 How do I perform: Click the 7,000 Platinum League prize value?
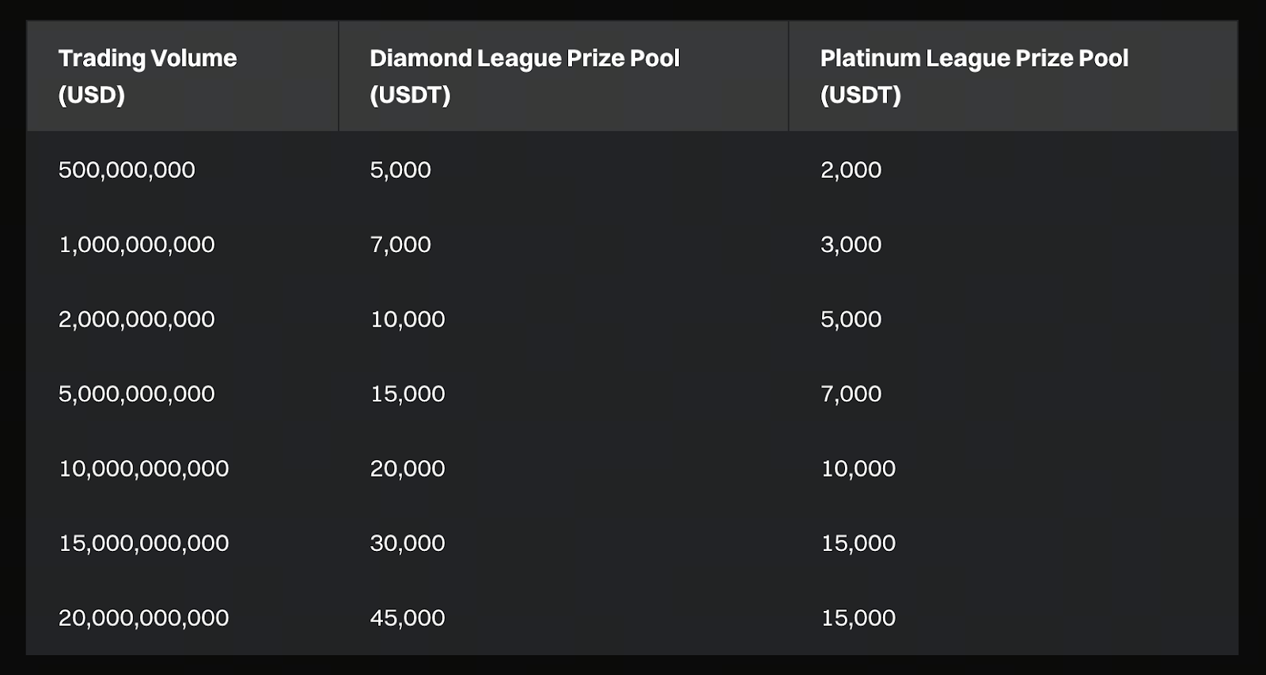tap(851, 394)
